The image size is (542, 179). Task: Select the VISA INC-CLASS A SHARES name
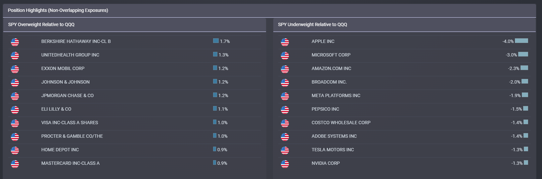[x=70, y=123]
